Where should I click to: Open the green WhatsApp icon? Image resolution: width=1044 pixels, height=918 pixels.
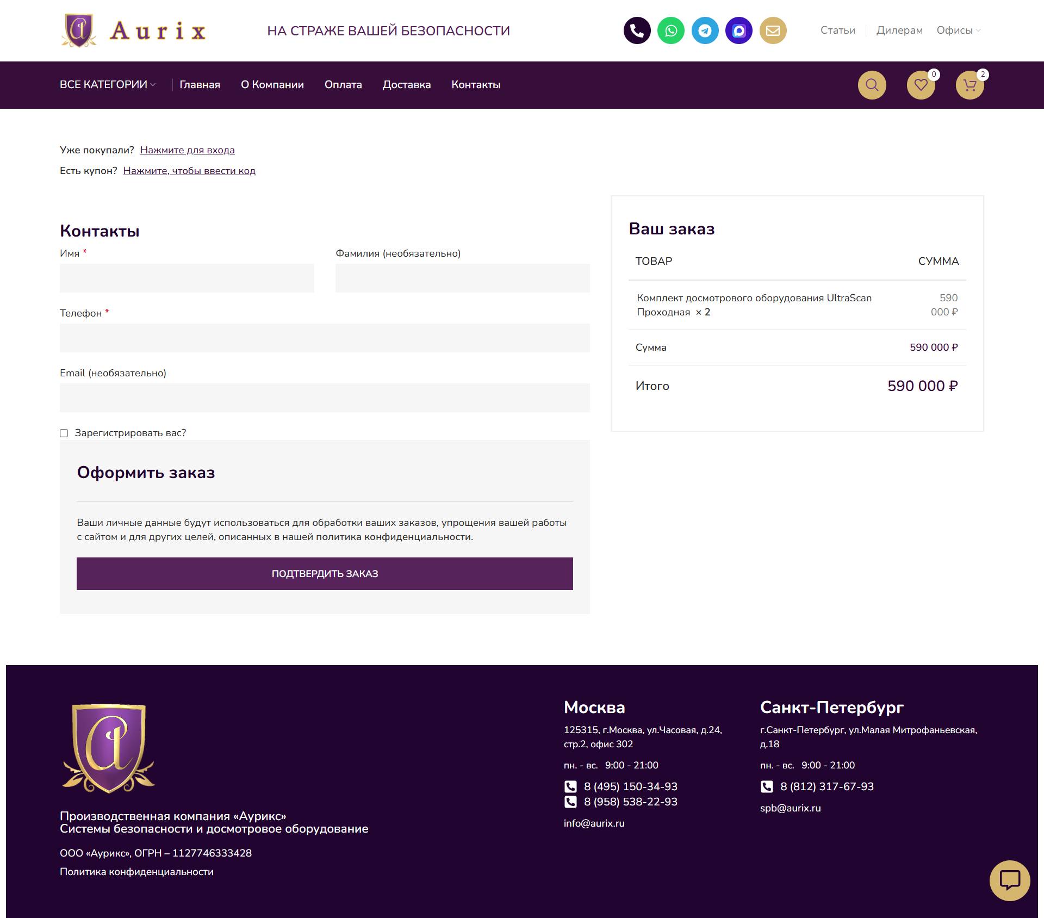pyautogui.click(x=671, y=30)
